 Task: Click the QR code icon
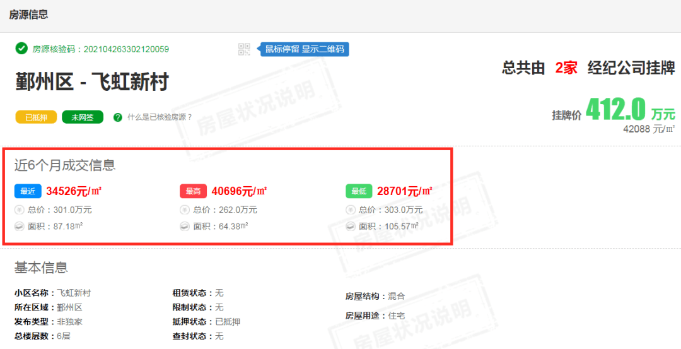[x=244, y=49]
